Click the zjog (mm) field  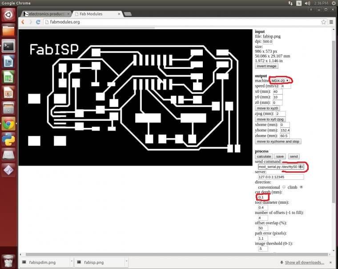[281, 114]
